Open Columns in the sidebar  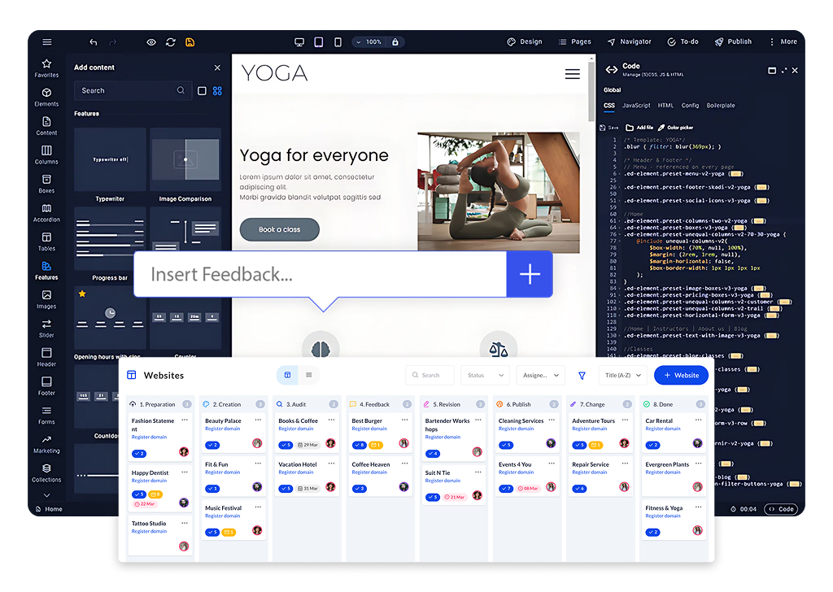[x=46, y=155]
